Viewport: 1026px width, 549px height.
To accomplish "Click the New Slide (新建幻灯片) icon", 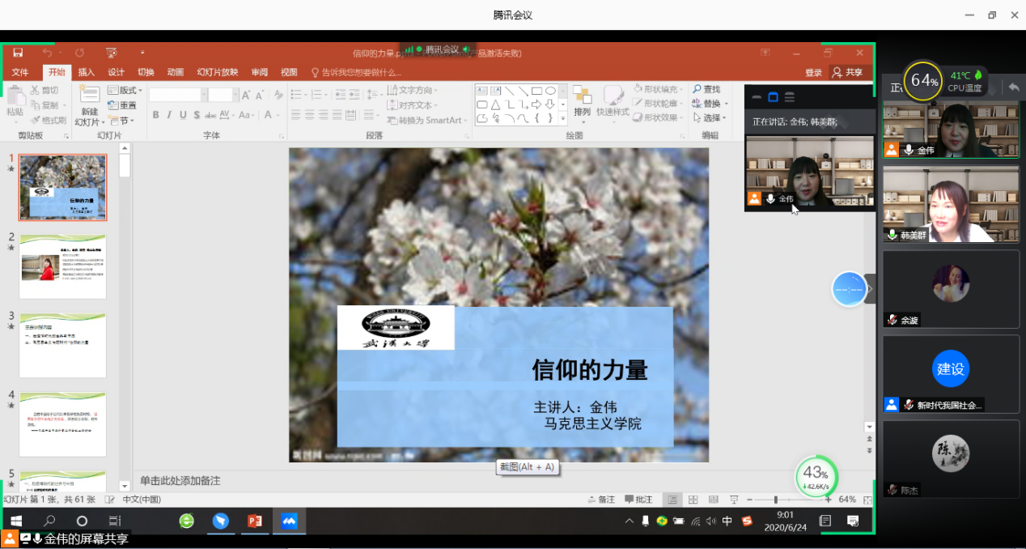I will coord(87,99).
